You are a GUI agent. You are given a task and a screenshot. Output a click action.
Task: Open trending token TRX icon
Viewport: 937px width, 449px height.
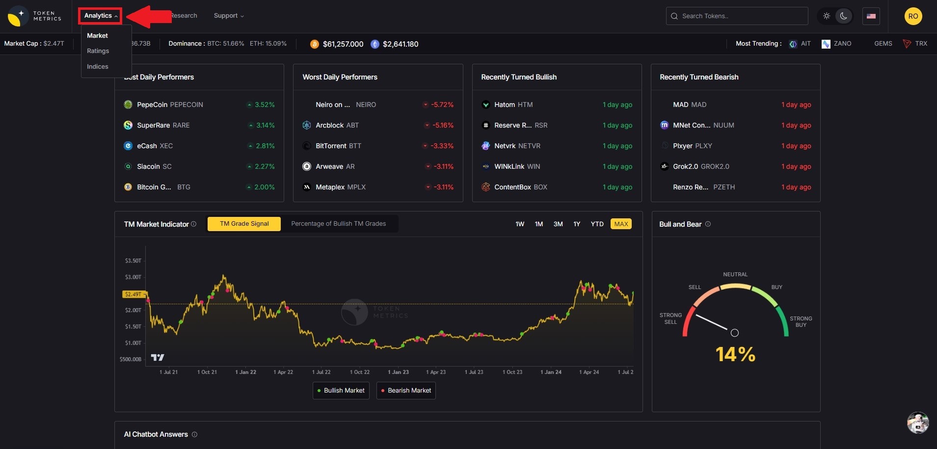pos(907,44)
